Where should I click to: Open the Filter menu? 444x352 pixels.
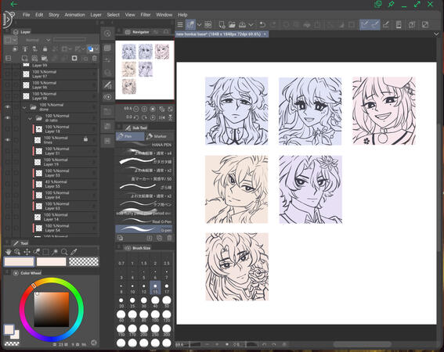pyautogui.click(x=146, y=15)
